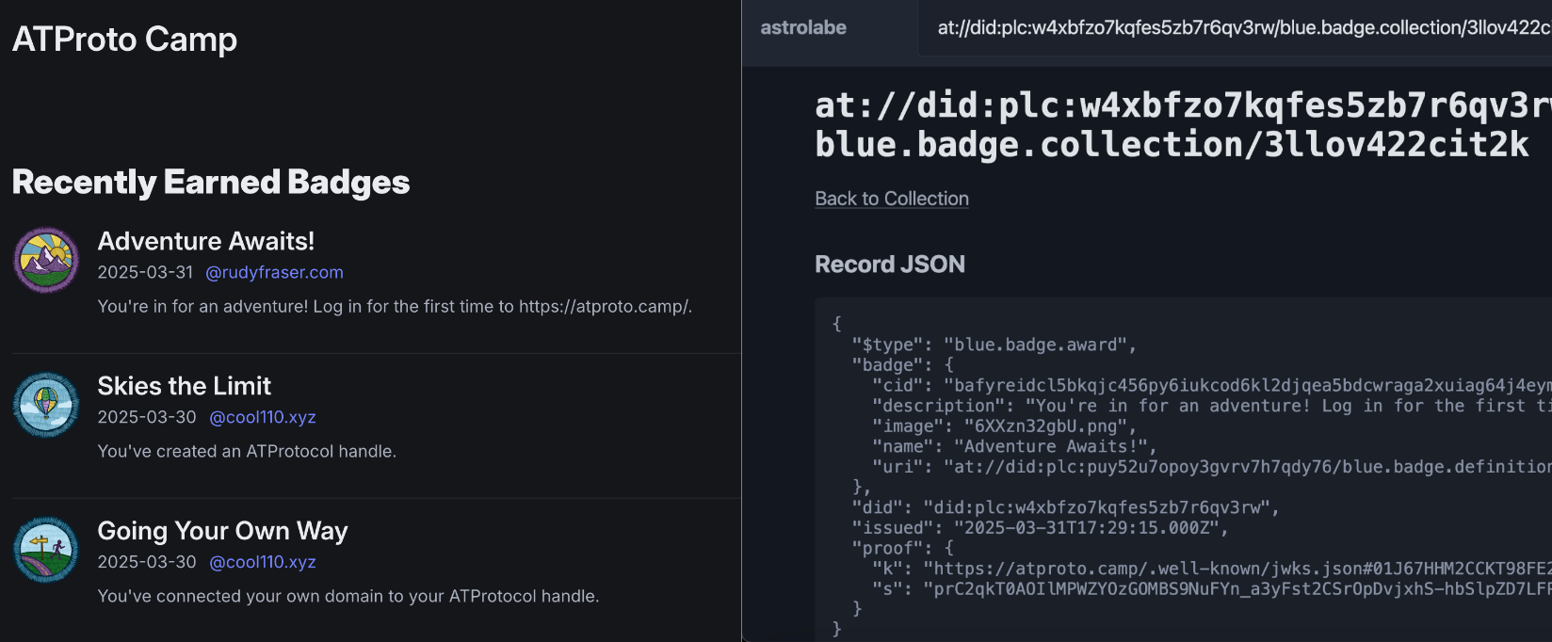Image resolution: width=1552 pixels, height=642 pixels.
Task: Open @cool110.xyz handle under Skies the Limit
Action: point(262,418)
